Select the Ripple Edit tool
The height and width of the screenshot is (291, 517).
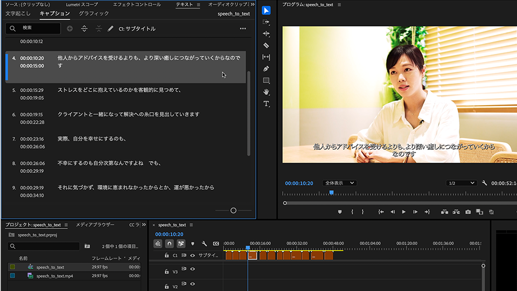[266, 33]
